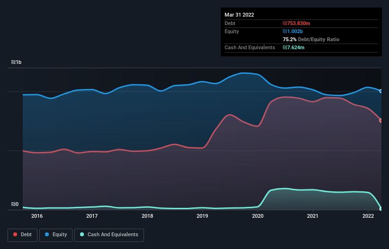
Task: Click the 2022 axis label
Action: (x=368, y=216)
